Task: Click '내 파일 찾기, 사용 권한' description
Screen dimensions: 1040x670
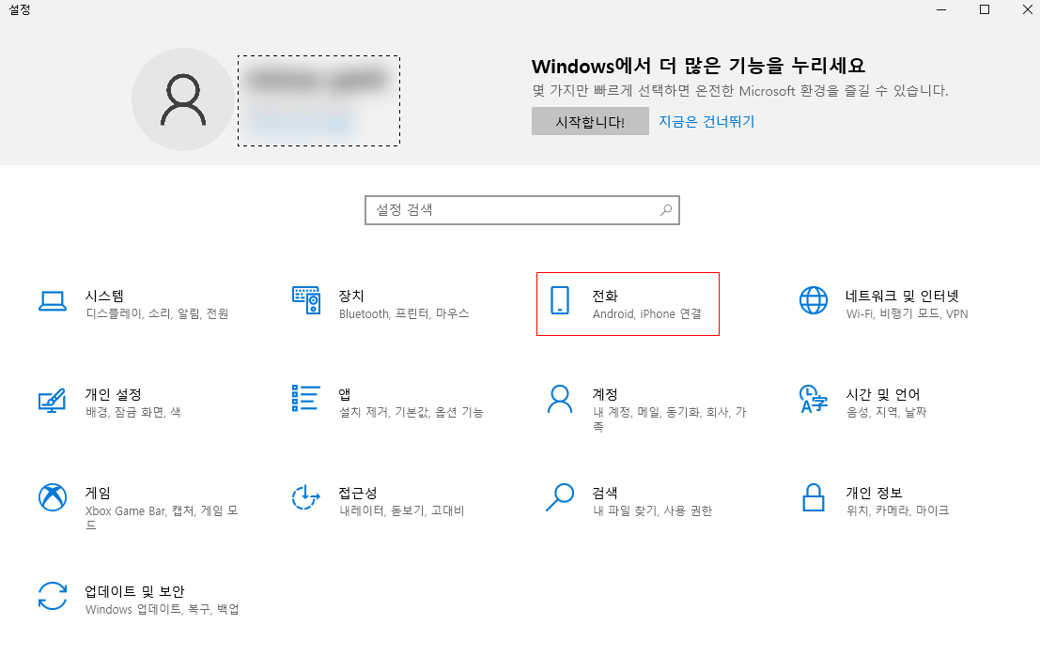Action: pos(652,510)
